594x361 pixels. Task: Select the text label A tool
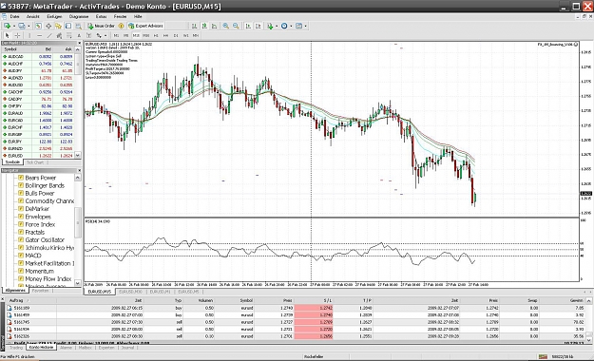(x=79, y=35)
